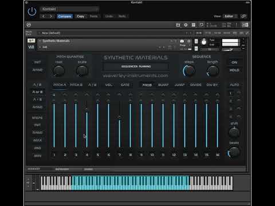Toggle step number 1
The image size is (275, 206).
coord(54,154)
